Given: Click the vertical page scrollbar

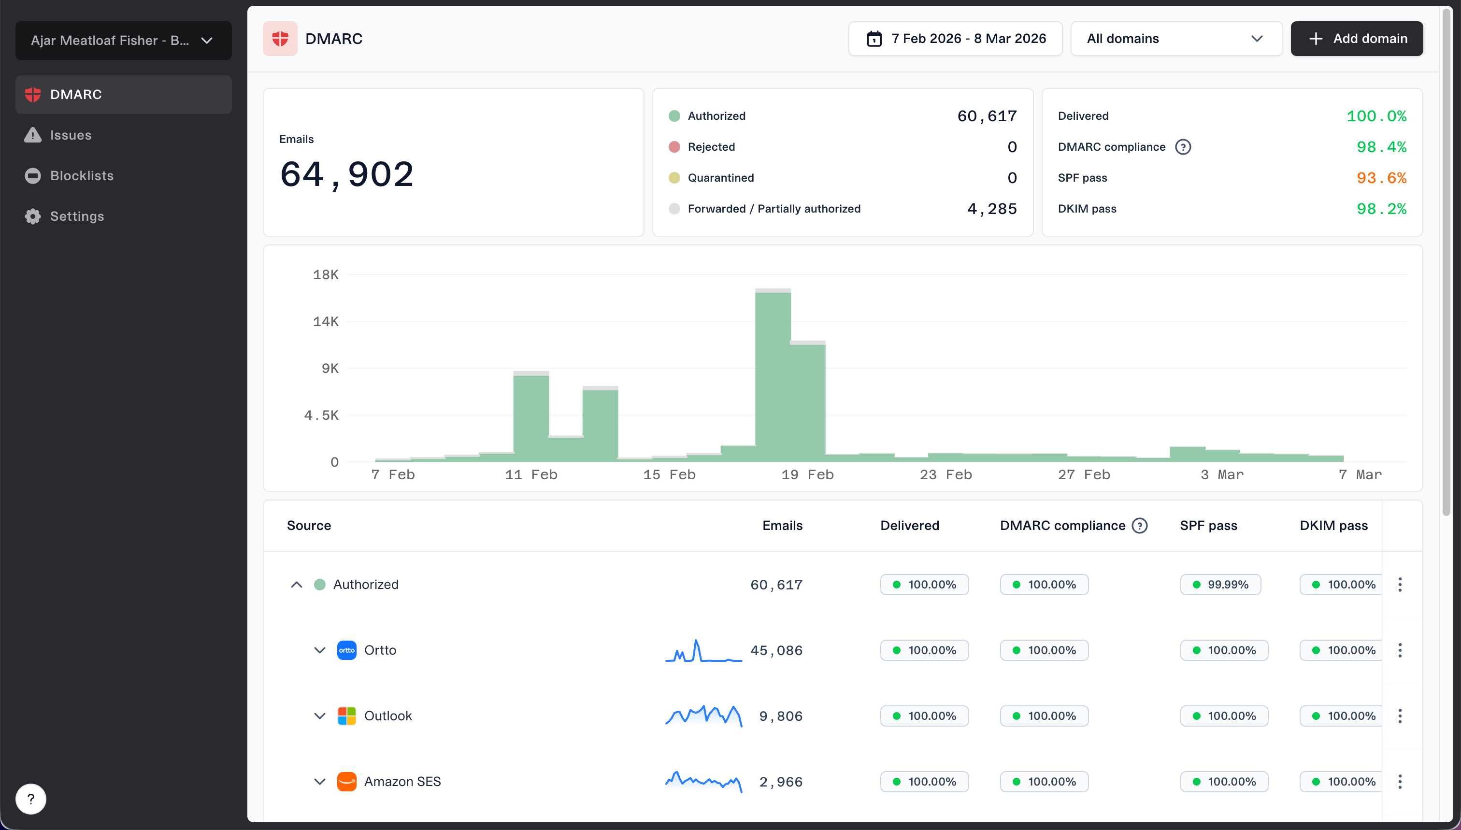Looking at the screenshot, I should (x=1446, y=262).
